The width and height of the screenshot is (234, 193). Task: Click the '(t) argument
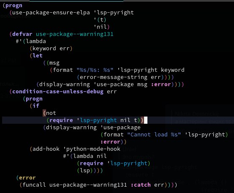[x=100, y=20]
